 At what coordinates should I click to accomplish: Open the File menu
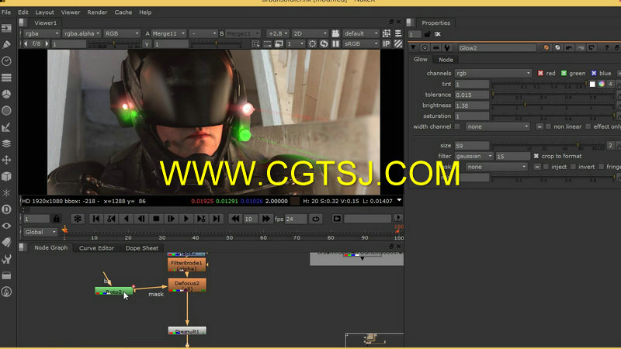pos(6,12)
